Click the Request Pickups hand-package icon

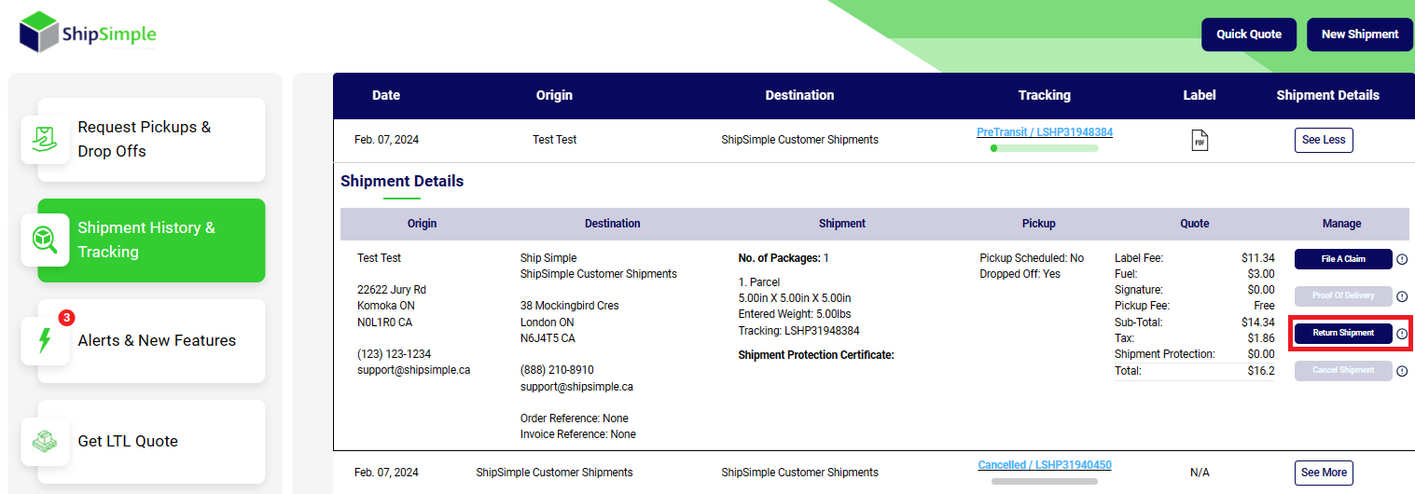[x=45, y=140]
